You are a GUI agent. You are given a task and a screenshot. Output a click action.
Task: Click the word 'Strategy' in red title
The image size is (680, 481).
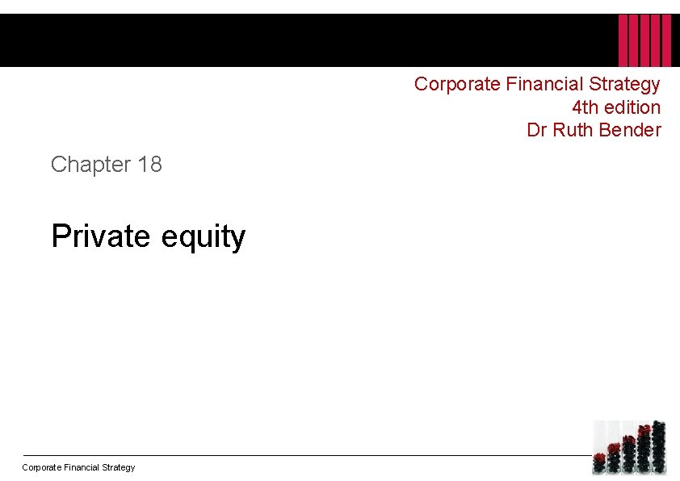tap(624, 85)
